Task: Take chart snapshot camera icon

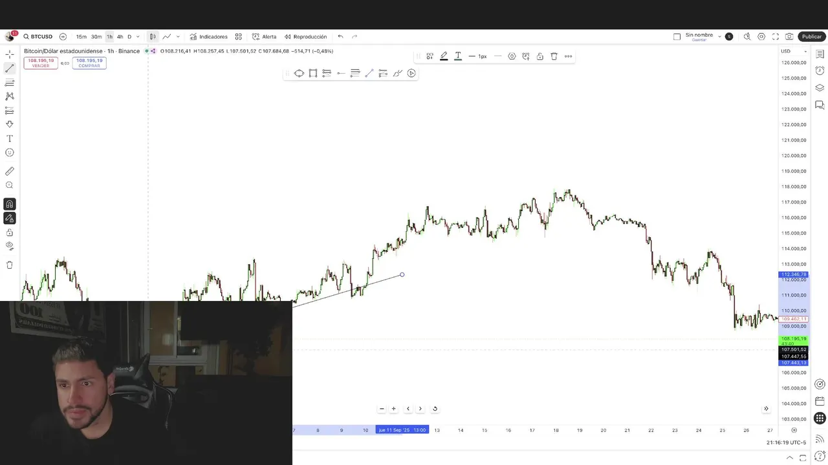Action: pos(789,37)
